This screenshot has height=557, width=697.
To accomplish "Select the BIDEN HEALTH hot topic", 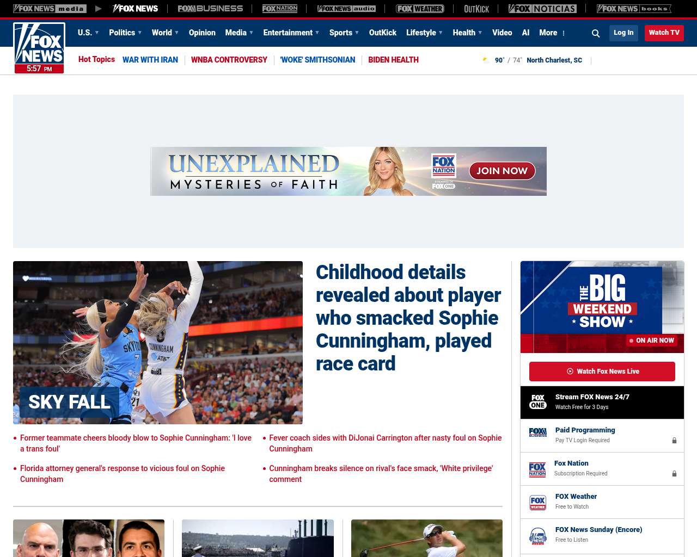I will 393,60.
